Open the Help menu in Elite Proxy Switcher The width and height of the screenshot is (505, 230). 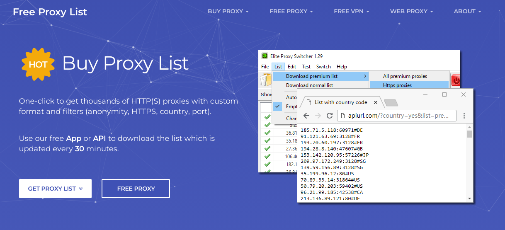point(342,66)
